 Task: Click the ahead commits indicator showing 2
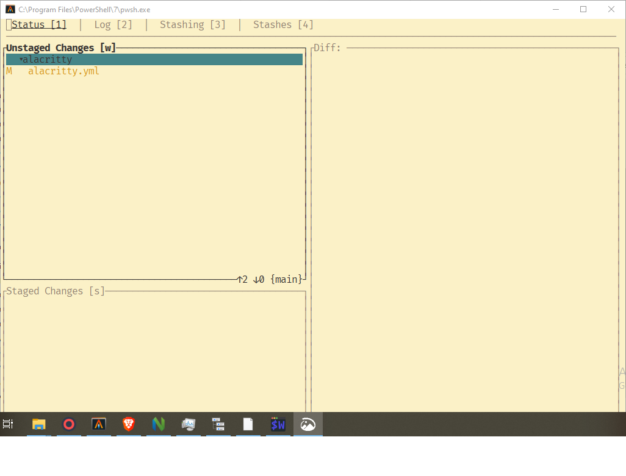242,279
